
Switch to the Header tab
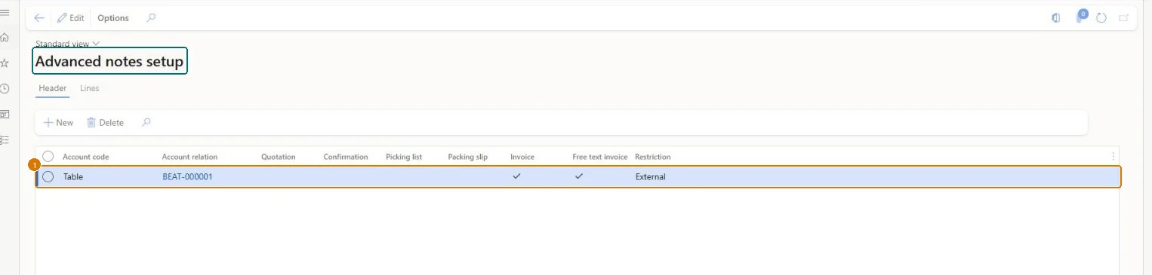(53, 89)
